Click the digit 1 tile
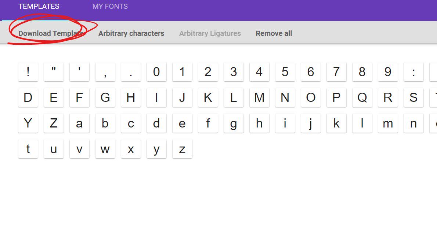 182,72
